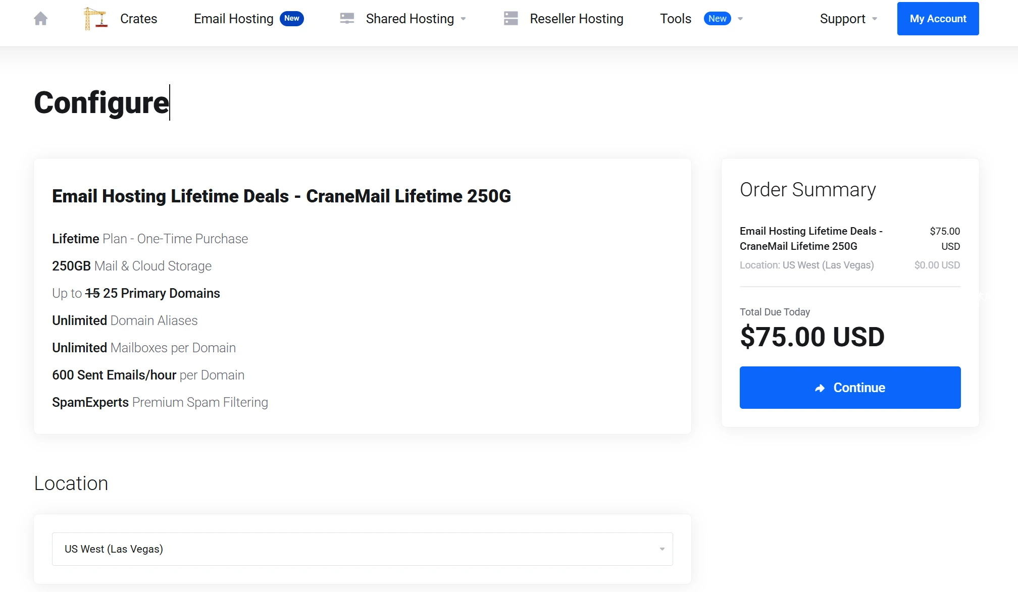Click the Unlimited Domain Aliases line

click(x=125, y=320)
